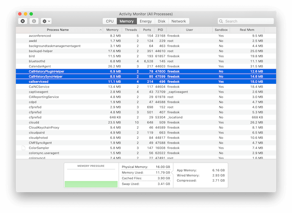Click the Quit Process stop icon
The width and height of the screenshot is (292, 213).
23,21
